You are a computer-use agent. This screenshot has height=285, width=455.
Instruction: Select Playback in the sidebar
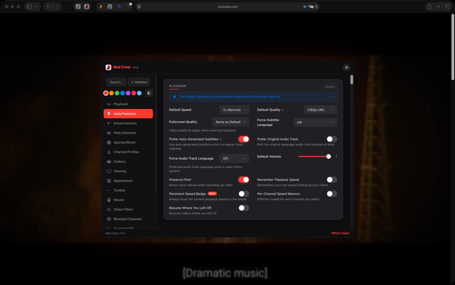[128, 104]
